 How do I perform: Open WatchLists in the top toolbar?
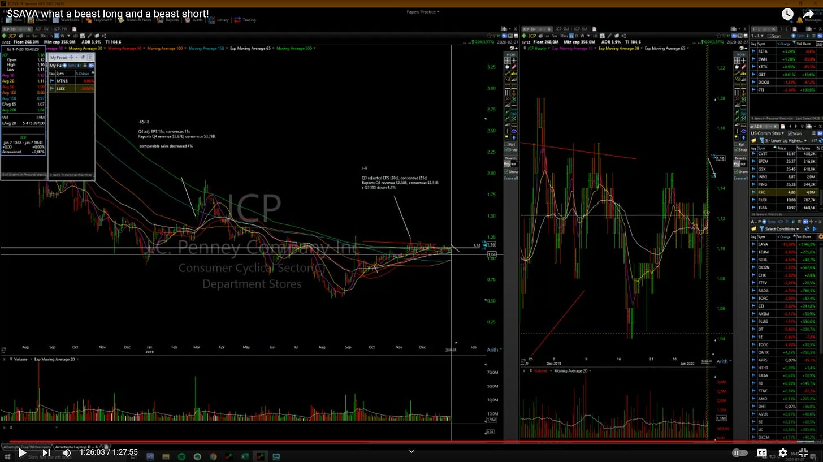tap(66, 20)
